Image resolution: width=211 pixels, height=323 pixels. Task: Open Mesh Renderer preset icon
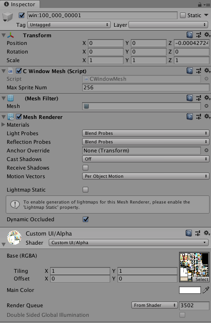coord(199,117)
